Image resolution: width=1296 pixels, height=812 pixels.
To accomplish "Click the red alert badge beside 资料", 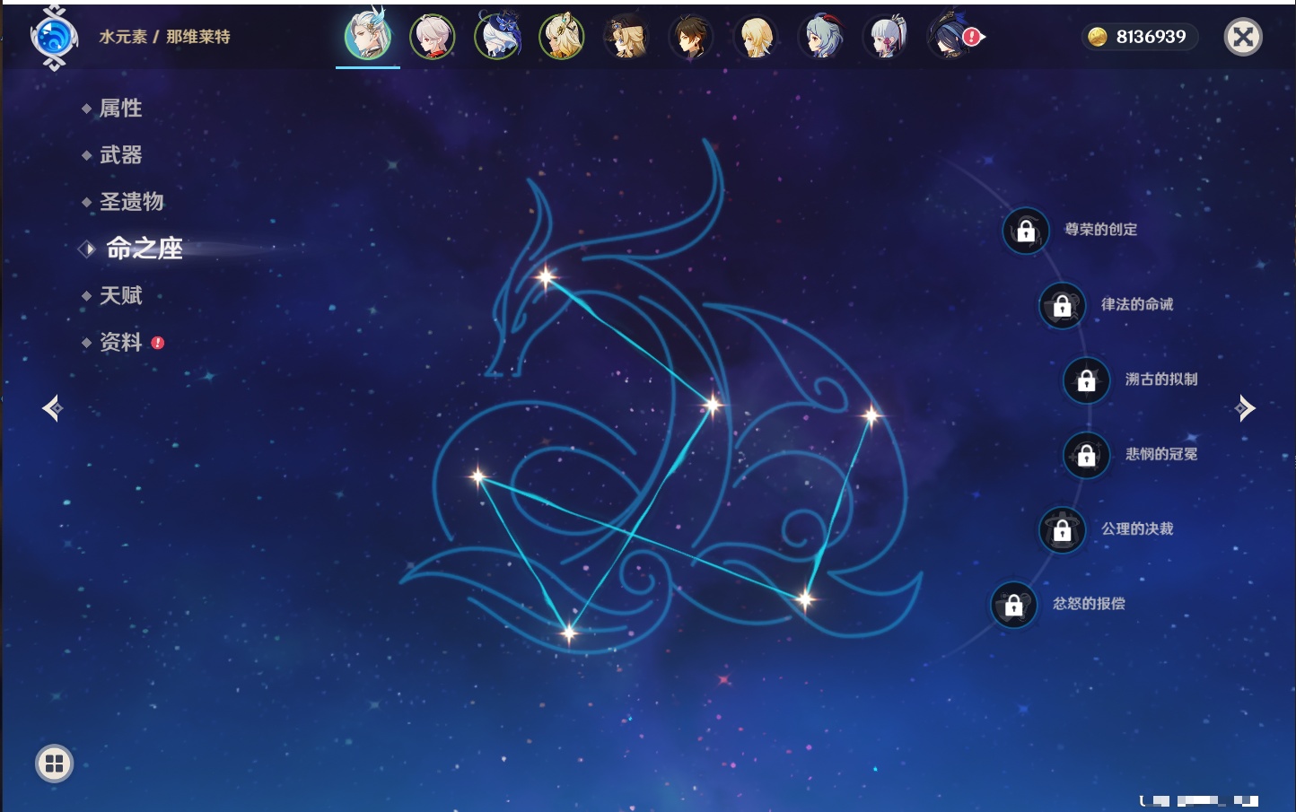I will (158, 343).
